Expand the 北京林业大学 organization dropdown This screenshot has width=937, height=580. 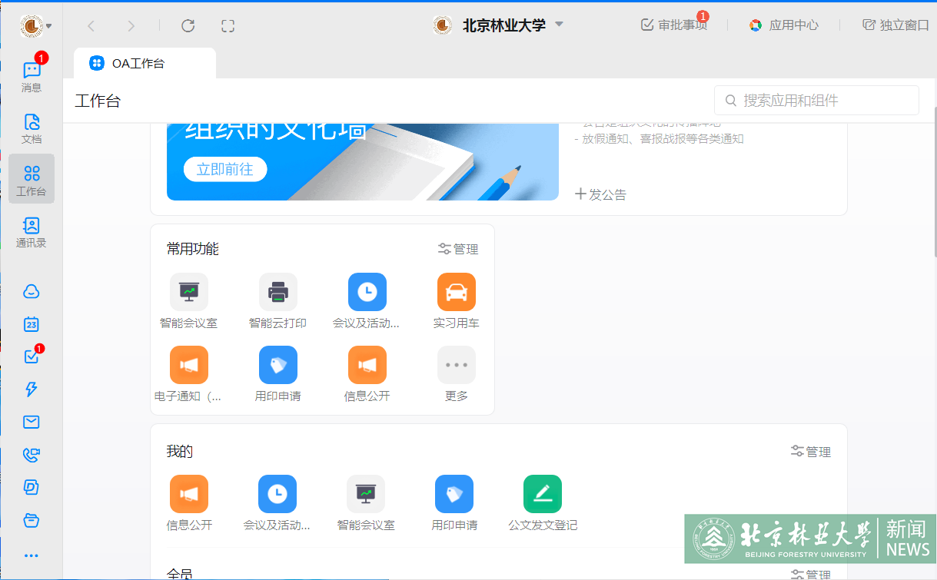click(x=560, y=24)
